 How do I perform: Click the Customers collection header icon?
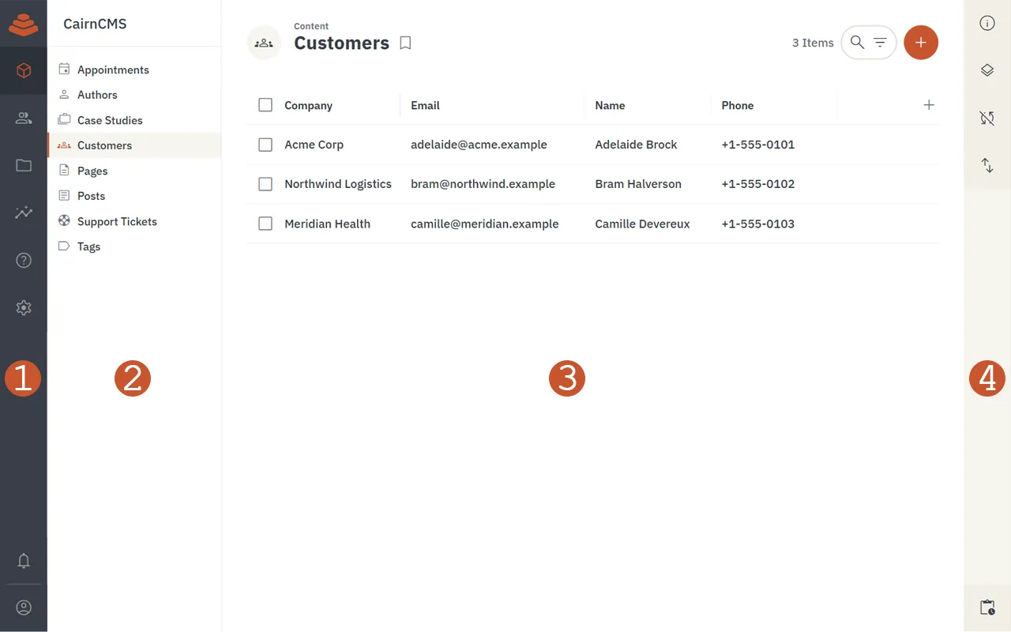(x=265, y=43)
